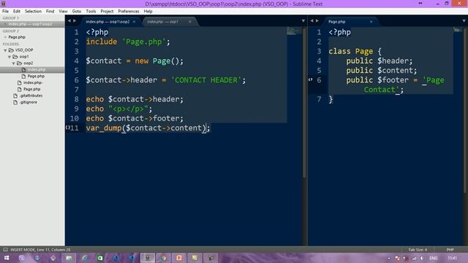
Task: Open the .gitattributes file
Action: pos(31,96)
